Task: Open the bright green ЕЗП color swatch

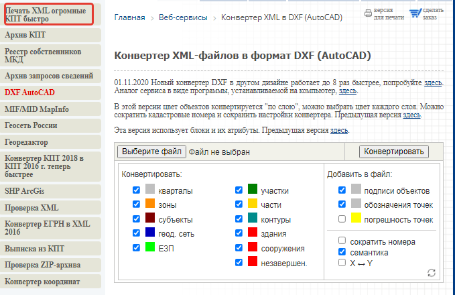Action: tap(150, 247)
